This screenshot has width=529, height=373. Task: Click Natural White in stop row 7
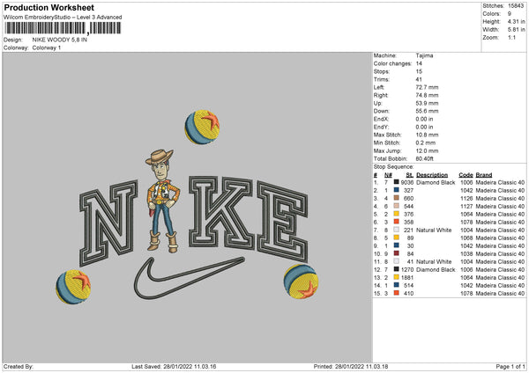434,230
